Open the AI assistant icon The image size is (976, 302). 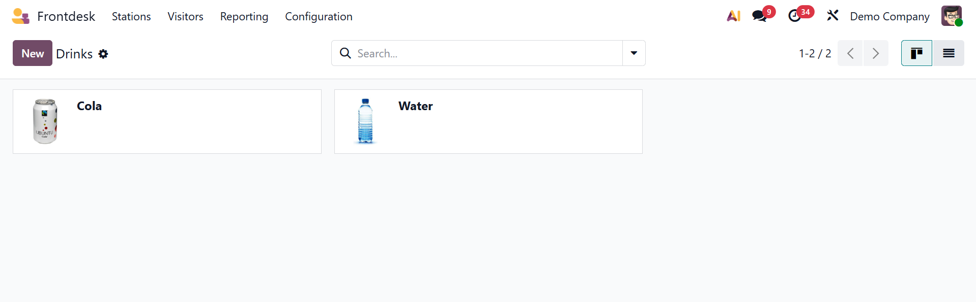pyautogui.click(x=733, y=16)
